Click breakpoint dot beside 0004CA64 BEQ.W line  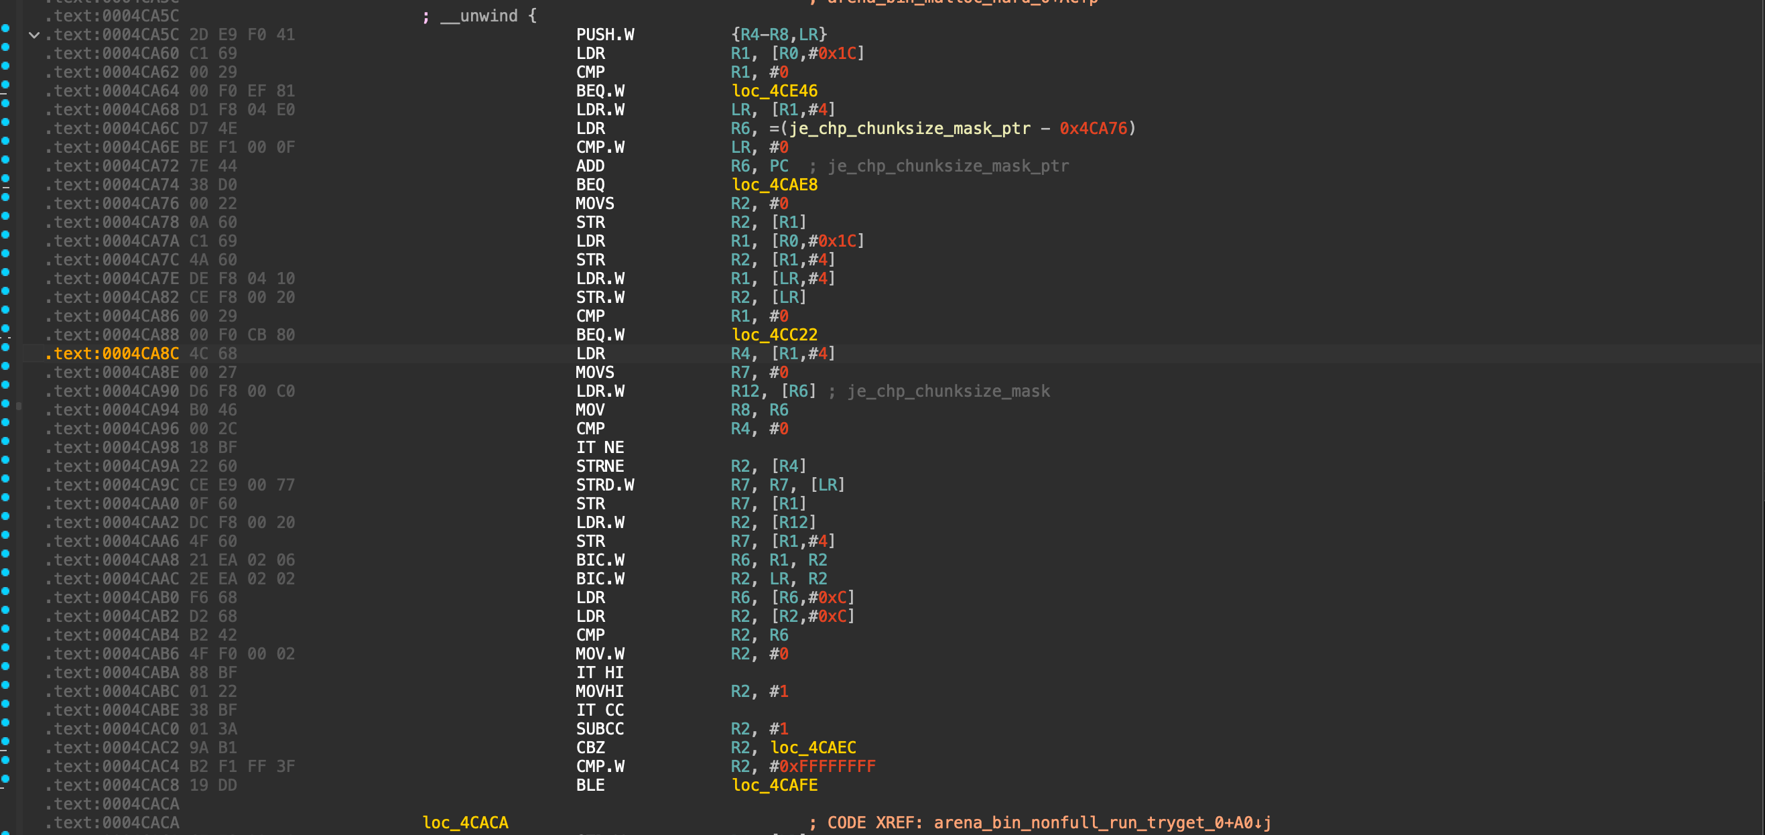[5, 84]
